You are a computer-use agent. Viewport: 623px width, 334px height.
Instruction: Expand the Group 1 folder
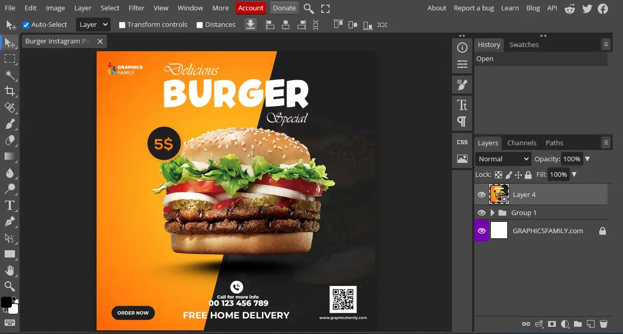(492, 212)
